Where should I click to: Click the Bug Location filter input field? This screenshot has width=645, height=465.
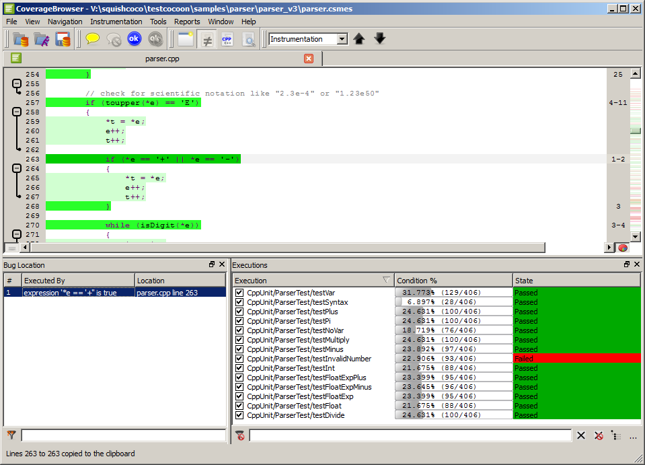click(x=123, y=435)
